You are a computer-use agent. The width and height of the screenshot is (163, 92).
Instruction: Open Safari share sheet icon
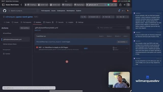(120, 5)
